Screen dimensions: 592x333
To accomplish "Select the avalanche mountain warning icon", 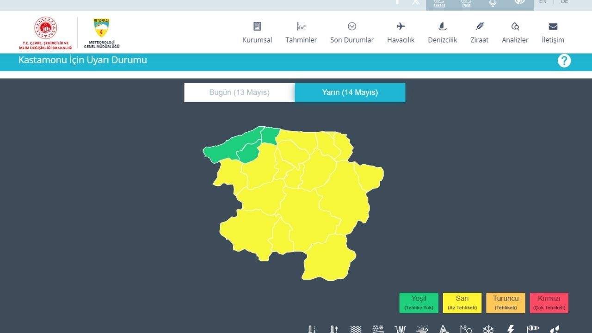I will [444, 329].
